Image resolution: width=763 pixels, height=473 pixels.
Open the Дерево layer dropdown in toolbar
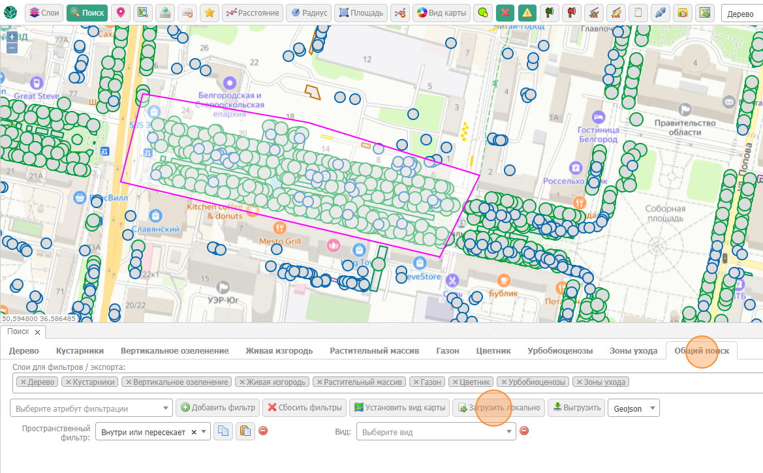[x=741, y=14]
